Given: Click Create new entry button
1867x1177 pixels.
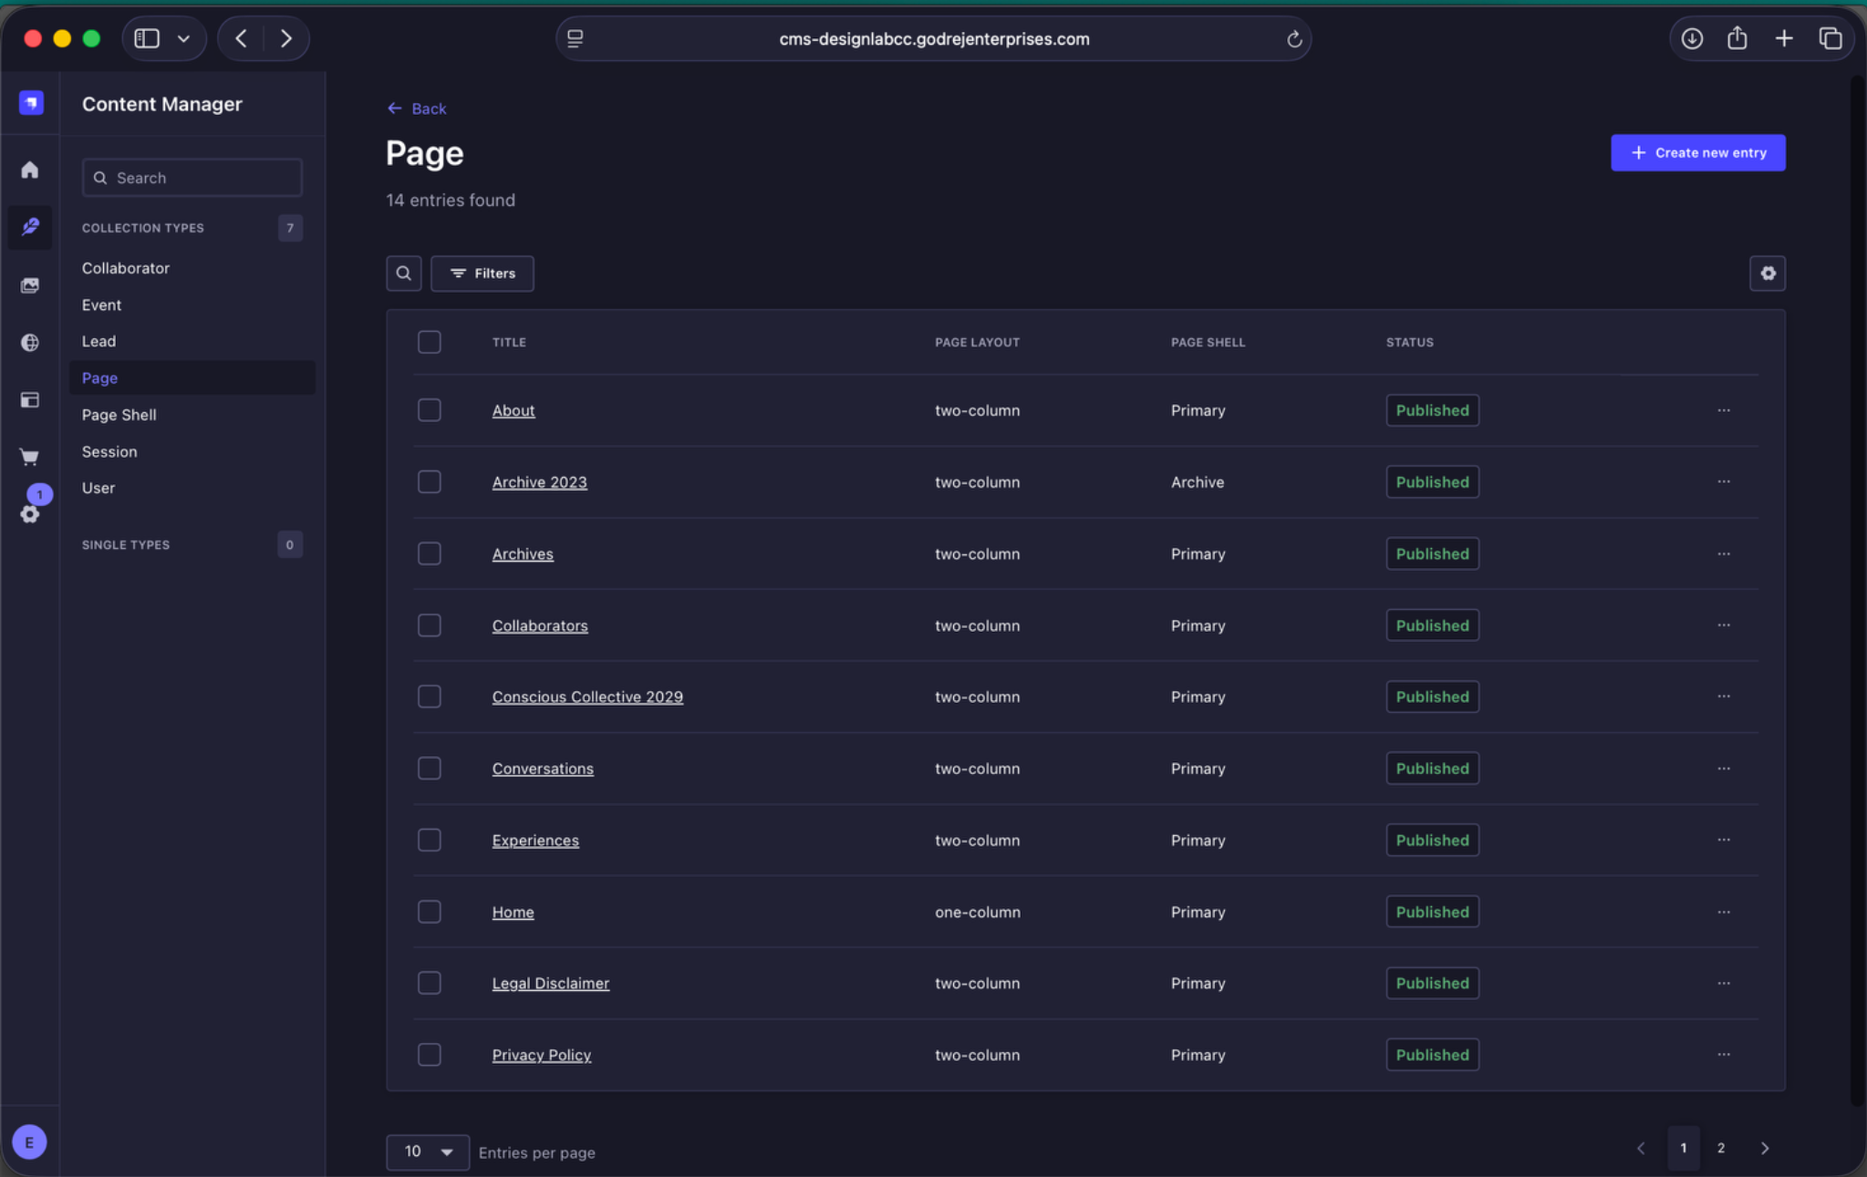Looking at the screenshot, I should [x=1697, y=153].
